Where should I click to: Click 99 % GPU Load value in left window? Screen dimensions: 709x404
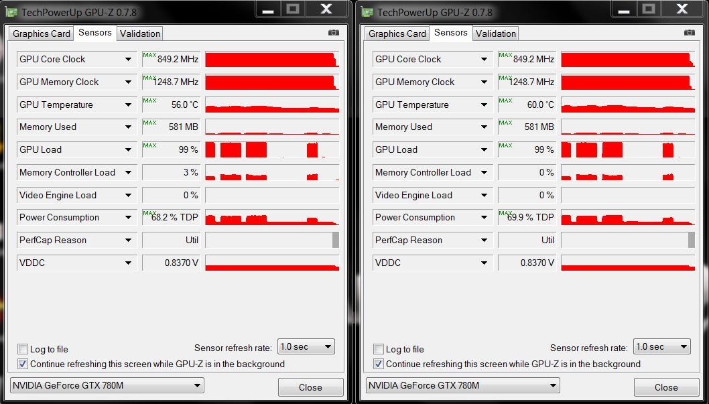click(172, 149)
